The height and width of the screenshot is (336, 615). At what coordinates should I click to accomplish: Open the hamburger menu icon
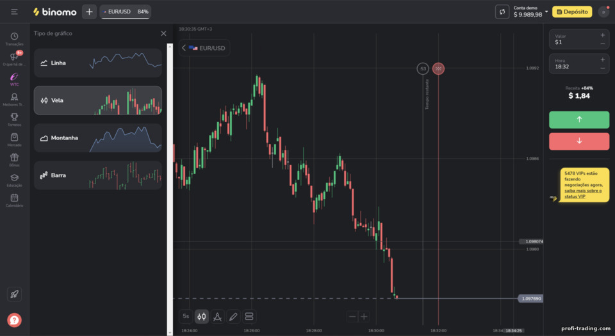coord(14,12)
